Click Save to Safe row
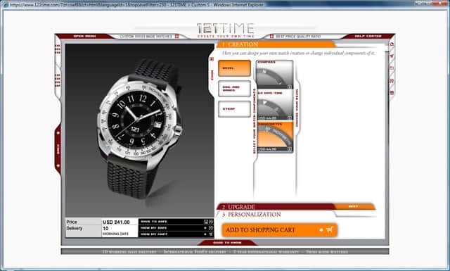This screenshot has height=271, width=450. pos(176,222)
